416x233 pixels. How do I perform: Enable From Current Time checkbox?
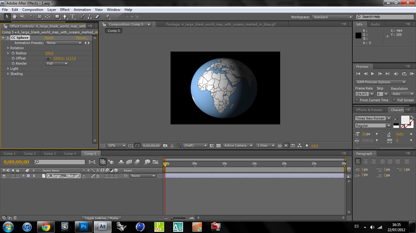point(357,100)
